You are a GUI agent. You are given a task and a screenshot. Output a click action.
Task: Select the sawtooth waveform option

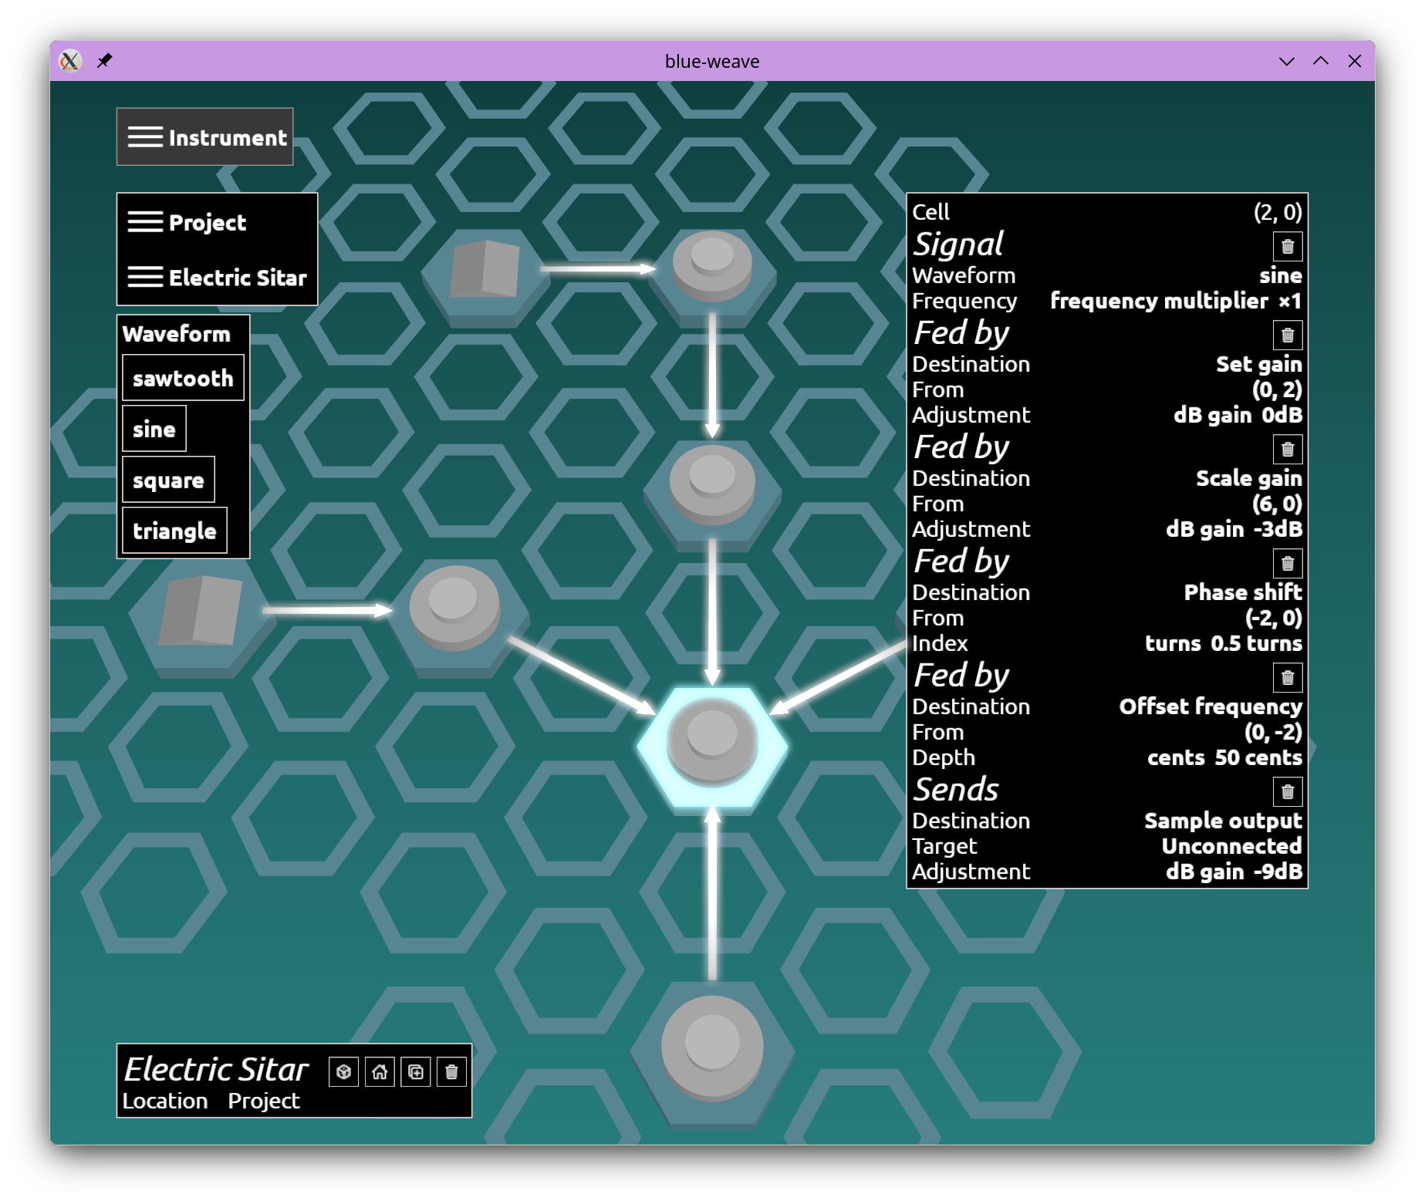(183, 378)
